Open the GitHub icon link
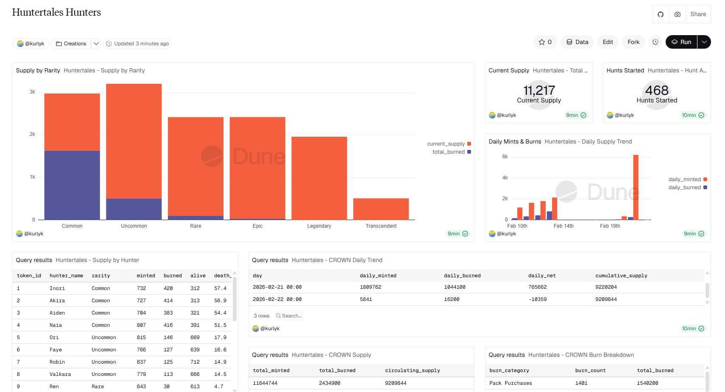 click(660, 14)
